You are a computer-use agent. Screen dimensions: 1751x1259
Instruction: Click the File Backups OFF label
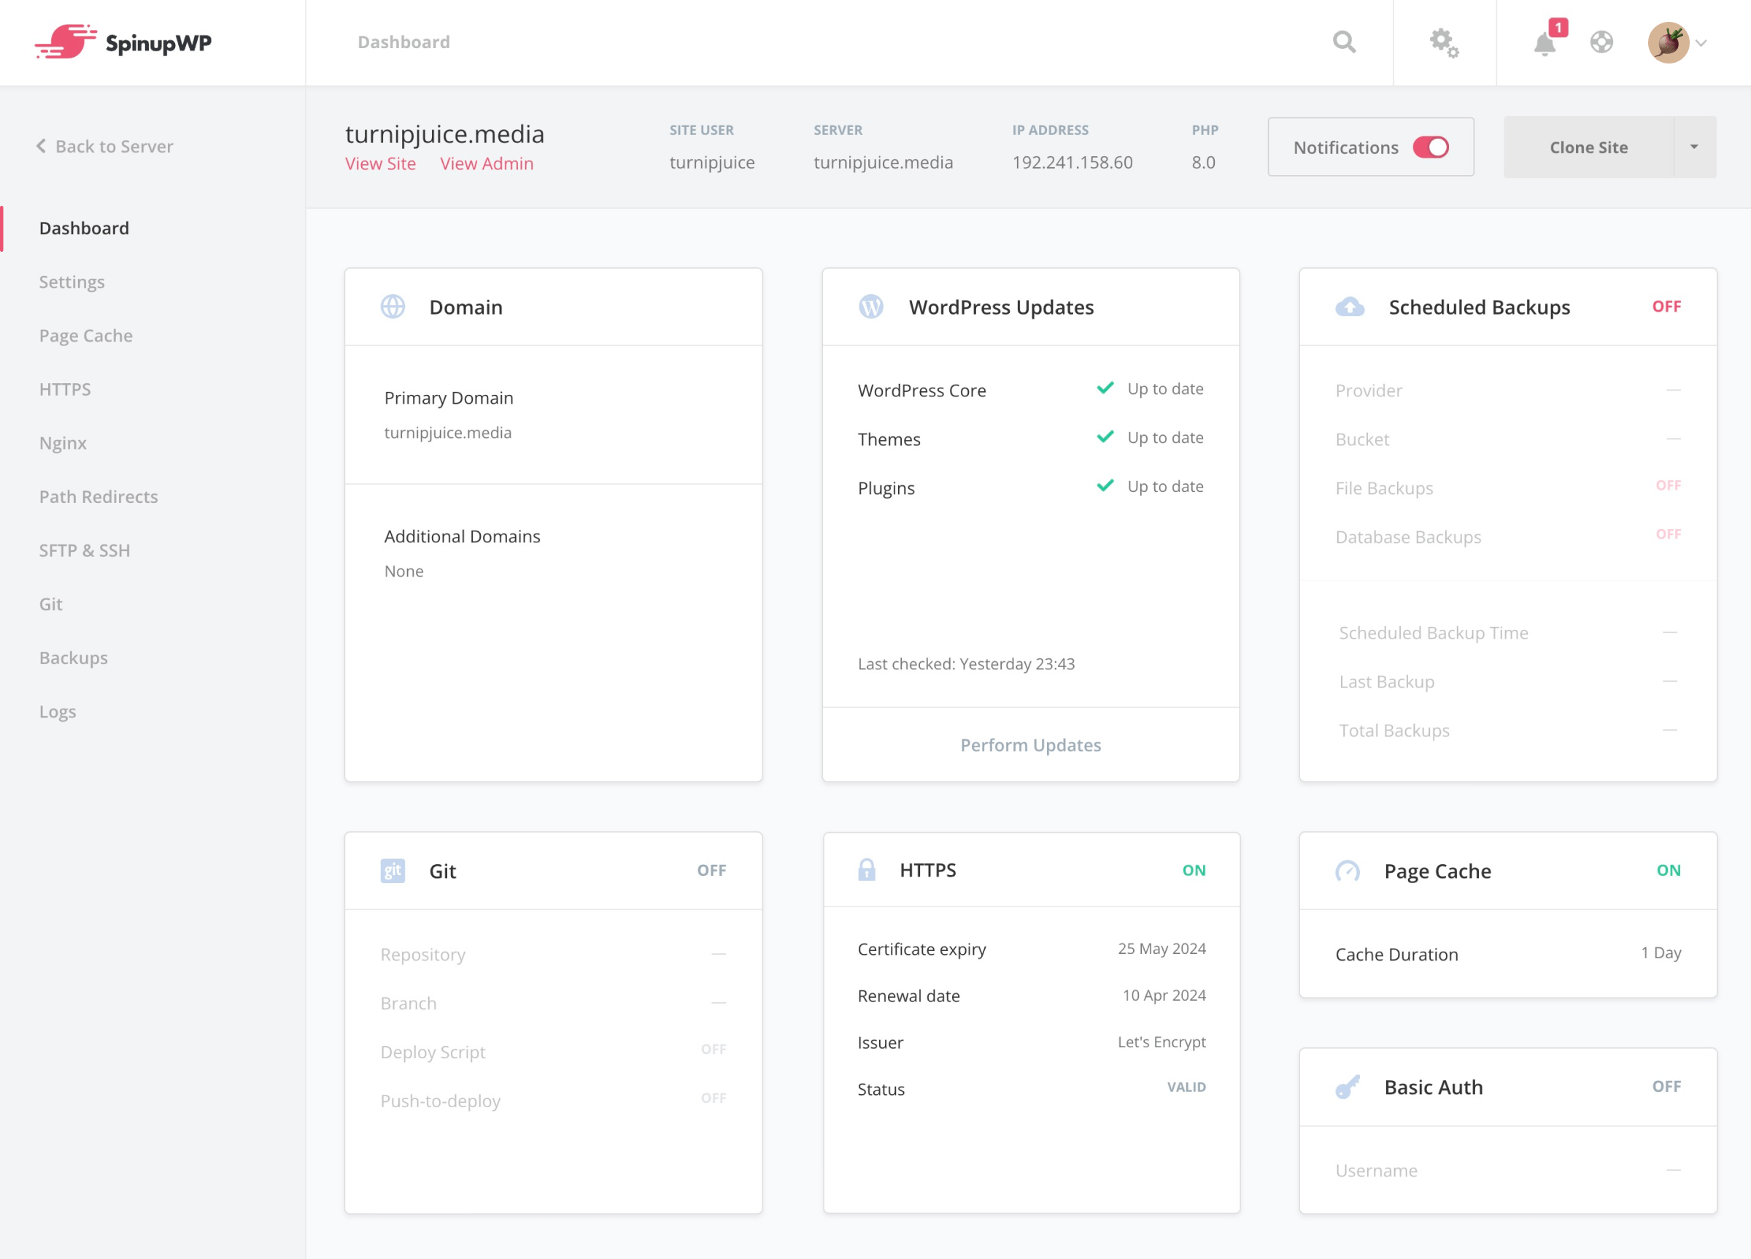(x=1669, y=485)
